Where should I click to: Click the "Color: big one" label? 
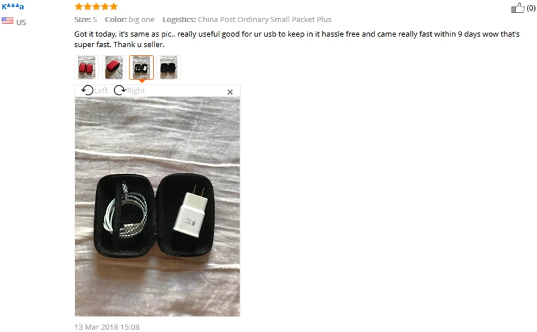130,19
